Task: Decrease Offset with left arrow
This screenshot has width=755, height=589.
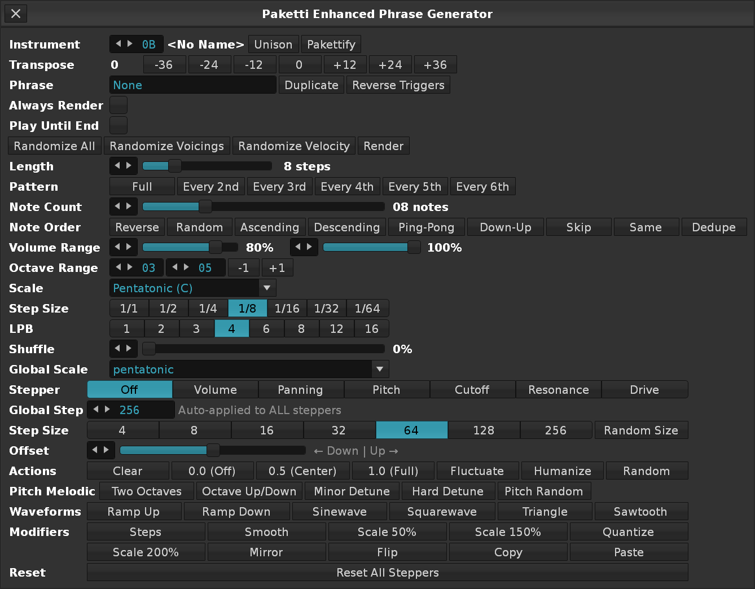Action: coord(95,450)
